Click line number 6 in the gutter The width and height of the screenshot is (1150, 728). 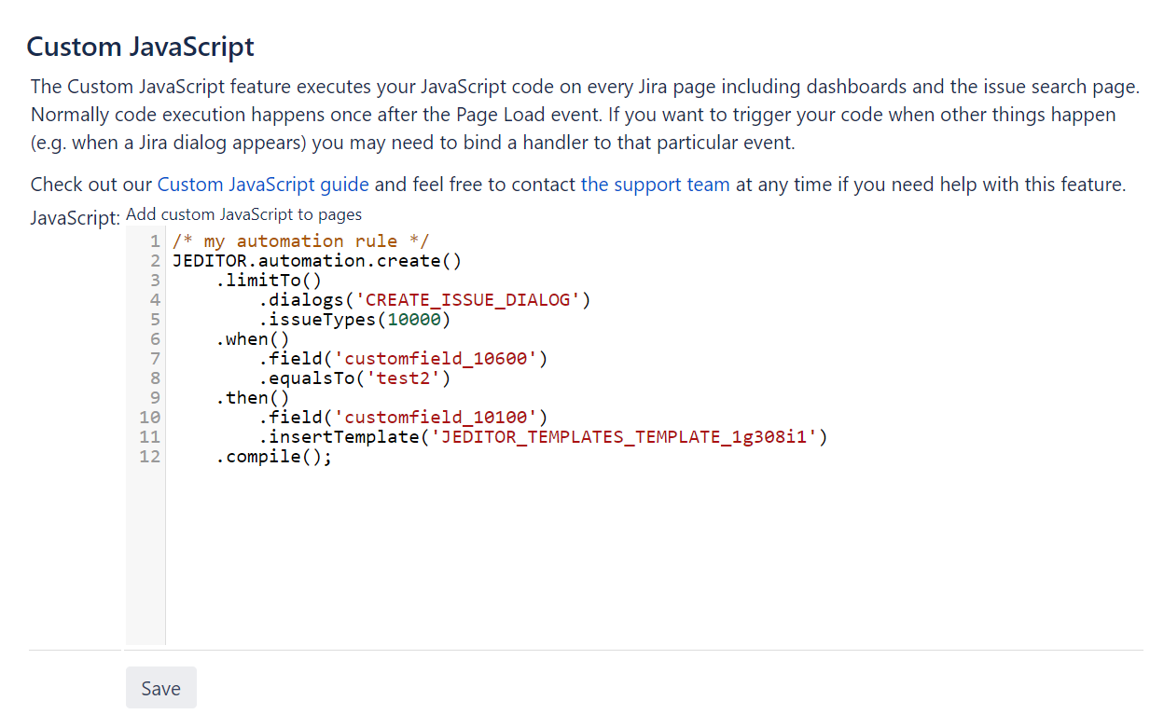155,339
